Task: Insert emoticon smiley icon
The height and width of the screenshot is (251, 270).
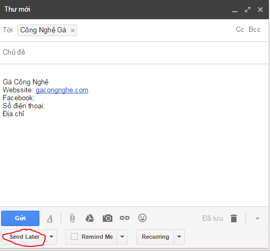Action: click(x=142, y=218)
